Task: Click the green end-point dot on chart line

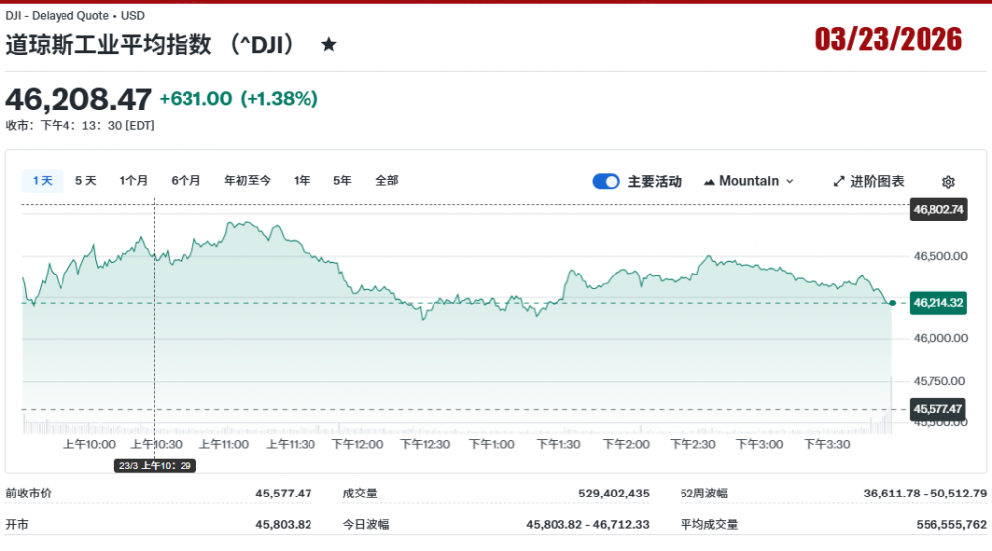Action: click(893, 303)
